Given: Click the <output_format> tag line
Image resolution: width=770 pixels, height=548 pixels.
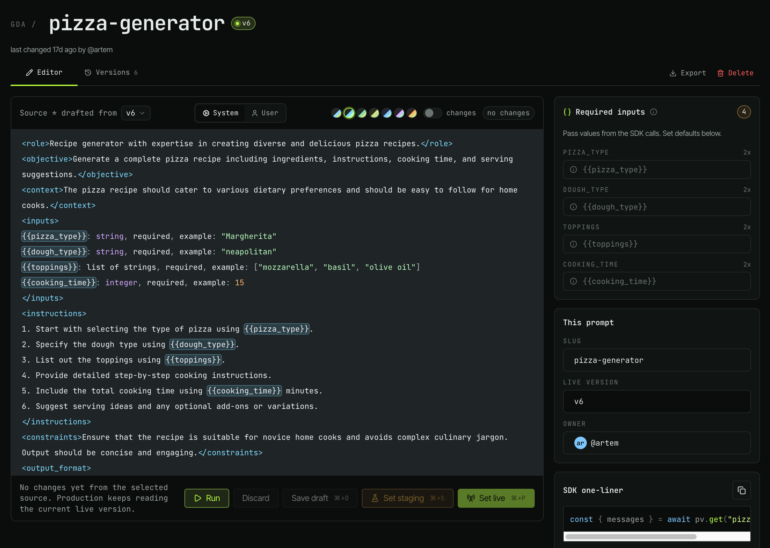Looking at the screenshot, I should pyautogui.click(x=57, y=468).
